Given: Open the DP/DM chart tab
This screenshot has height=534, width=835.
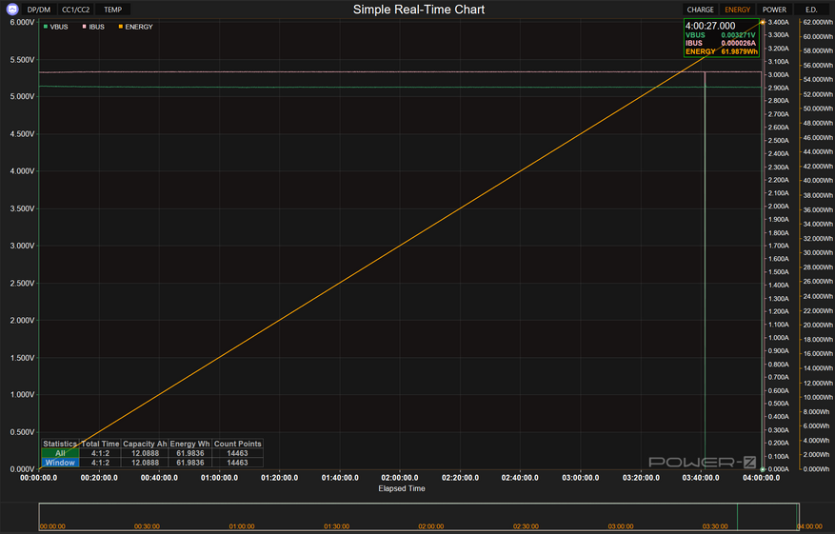Looking at the screenshot, I should click(x=40, y=10).
